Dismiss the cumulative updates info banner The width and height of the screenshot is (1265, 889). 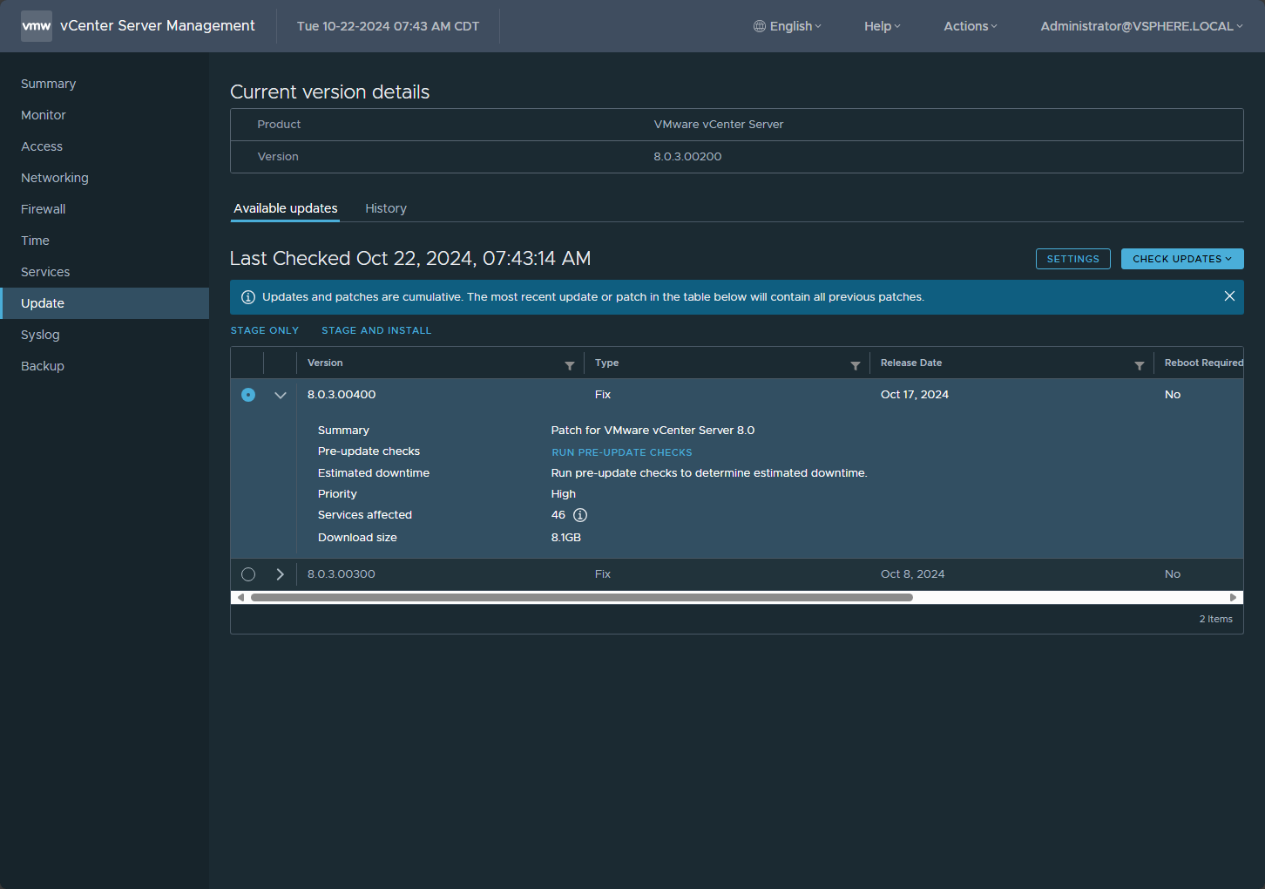coord(1229,296)
